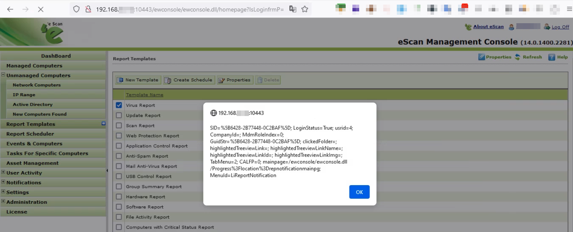This screenshot has height=232, width=573.
Task: Collapse the Unmanaged Computers tree node
Action: click(3, 75)
